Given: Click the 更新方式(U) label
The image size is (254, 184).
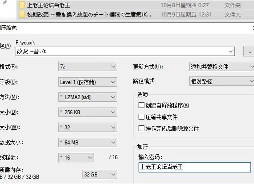Looking at the screenshot, I should click(148, 67).
